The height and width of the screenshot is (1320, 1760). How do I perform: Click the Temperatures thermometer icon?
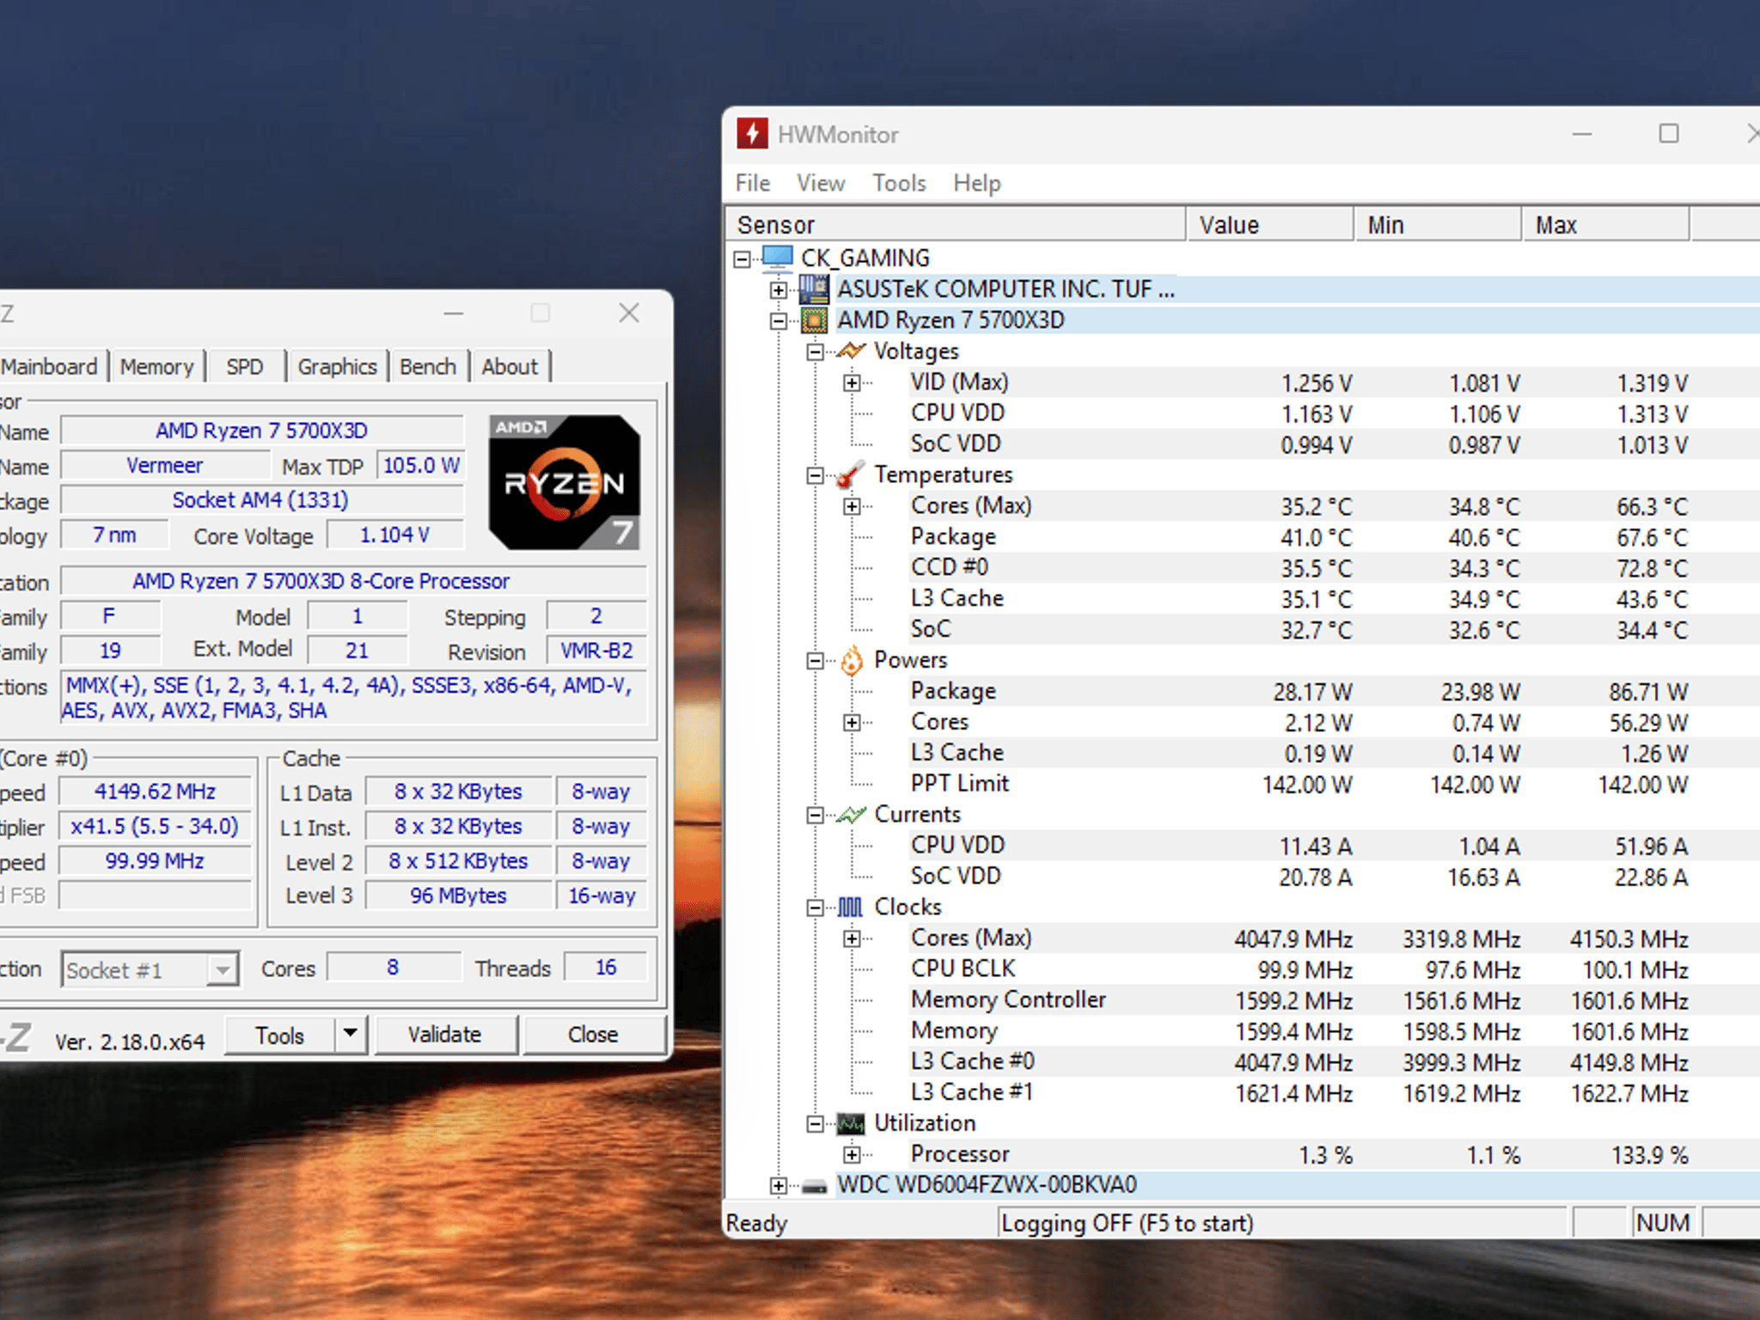click(850, 474)
